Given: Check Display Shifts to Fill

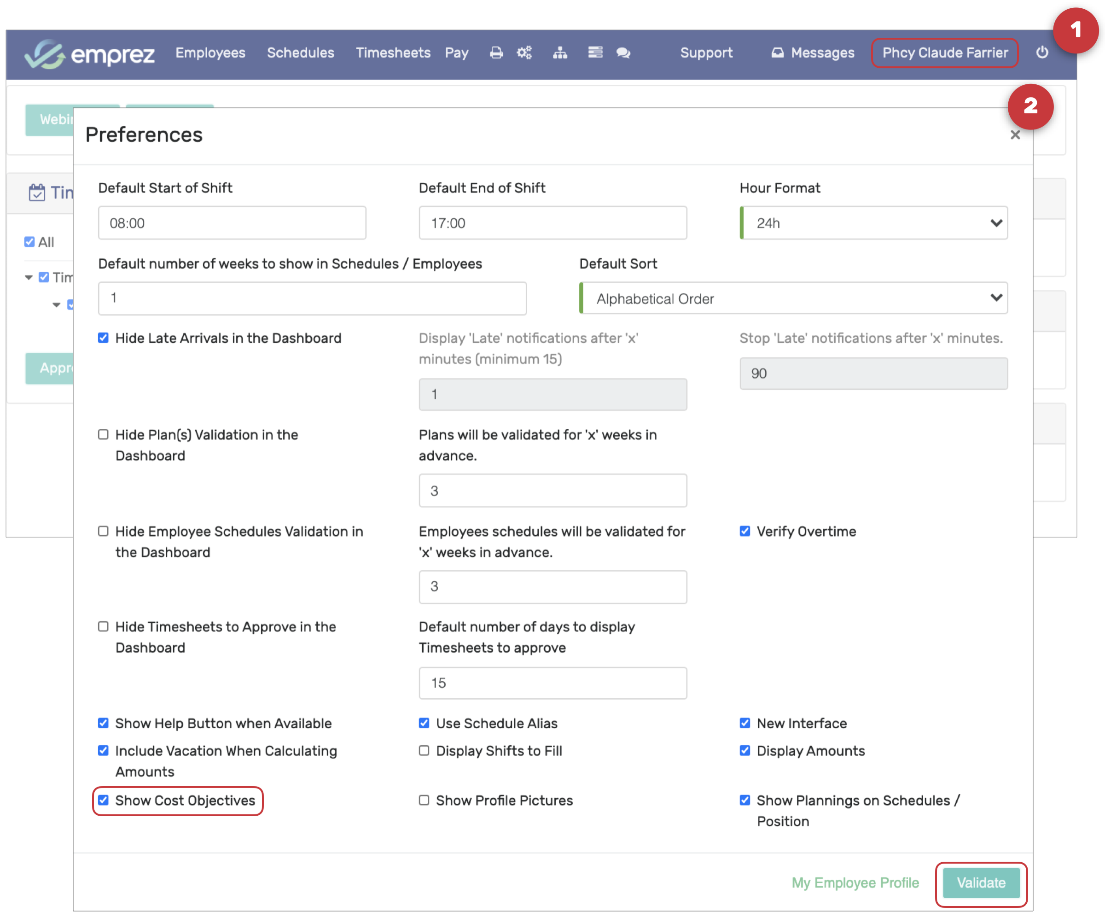Looking at the screenshot, I should pos(424,751).
